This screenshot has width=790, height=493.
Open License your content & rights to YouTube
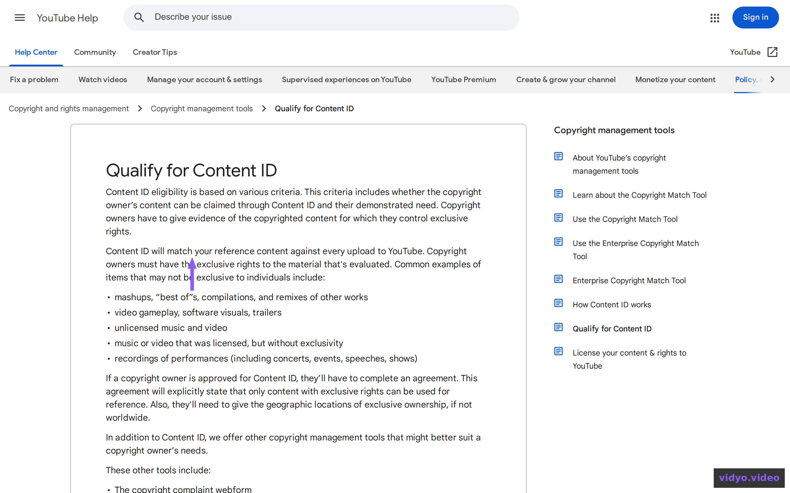(629, 359)
